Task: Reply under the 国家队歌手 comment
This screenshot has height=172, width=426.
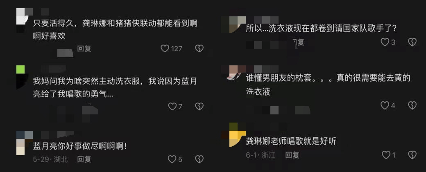Action: 298,42
